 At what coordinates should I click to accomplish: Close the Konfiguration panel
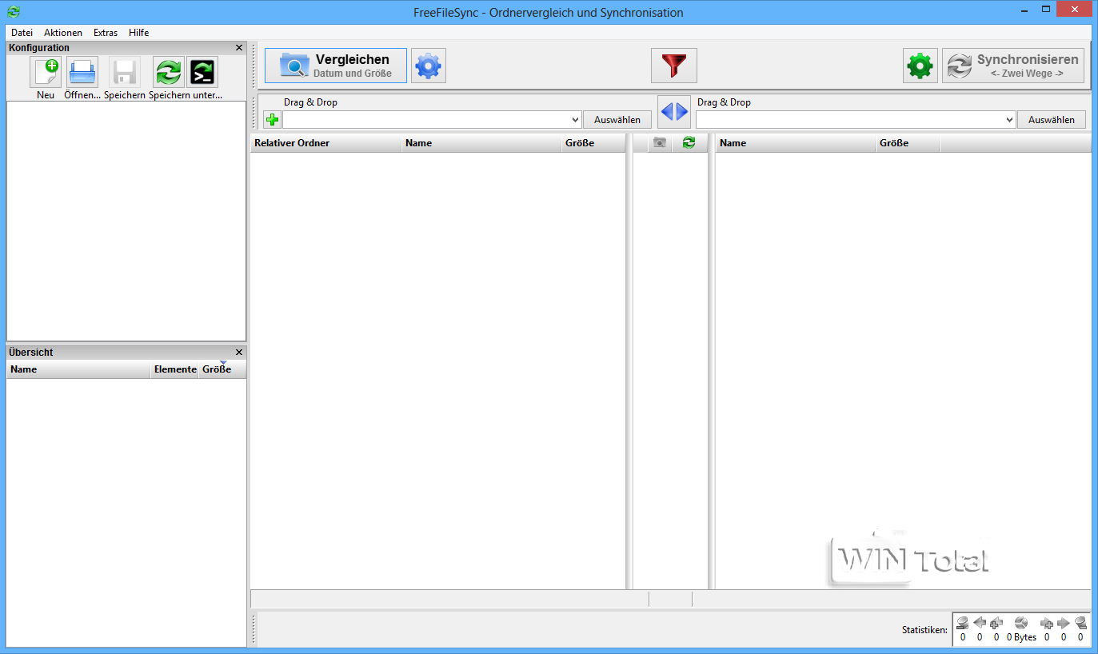coord(239,48)
